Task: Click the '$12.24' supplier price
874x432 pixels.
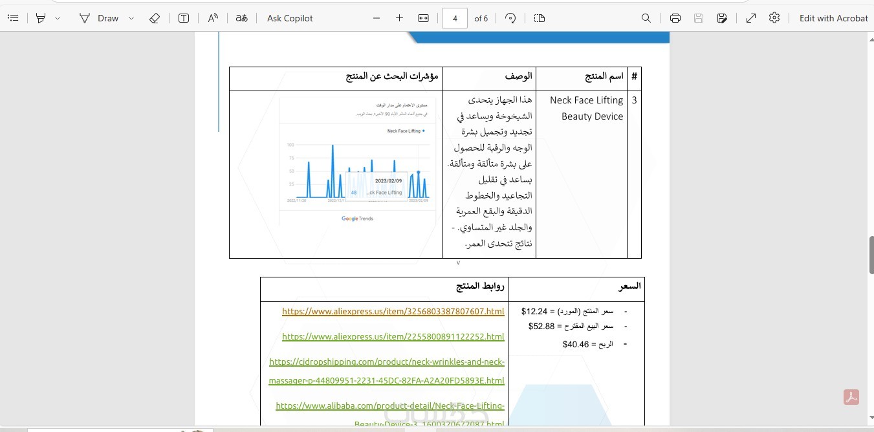Action: 534,311
